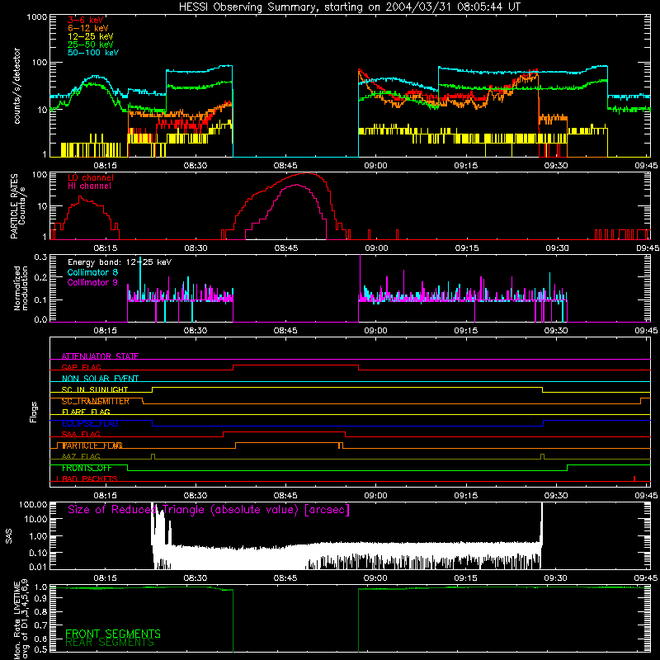Select the cyan '50-100 keV' legend label
The height and width of the screenshot is (660, 660).
click(x=93, y=53)
